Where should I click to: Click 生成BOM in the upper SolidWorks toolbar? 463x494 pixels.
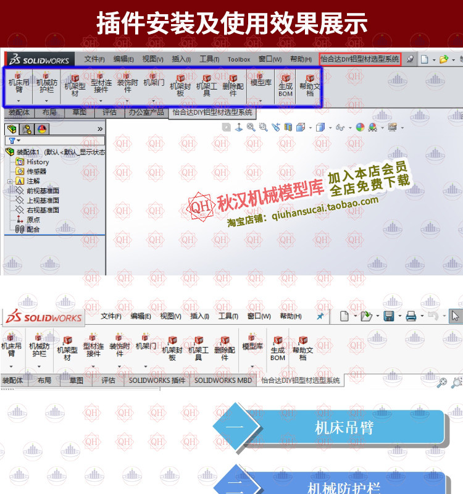pyautogui.click(x=285, y=86)
